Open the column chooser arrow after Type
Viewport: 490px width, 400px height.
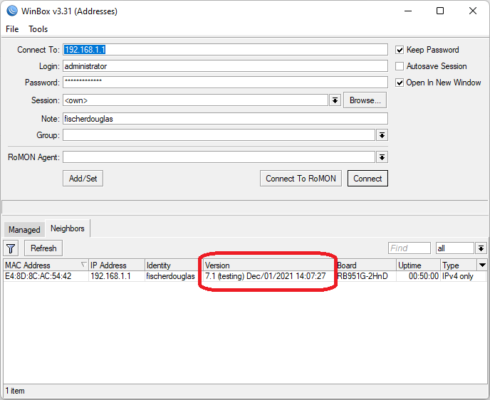pyautogui.click(x=482, y=265)
